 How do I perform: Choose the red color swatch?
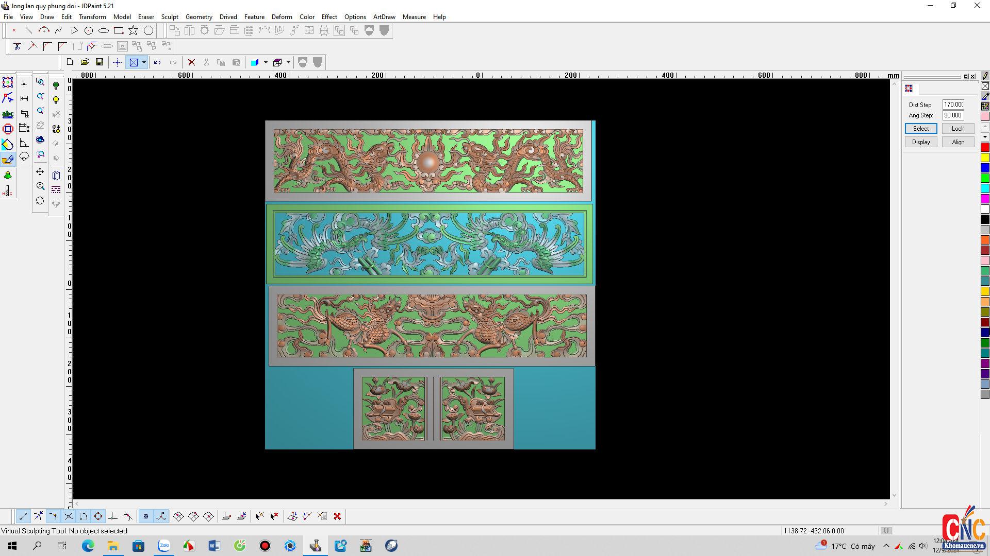click(x=984, y=148)
